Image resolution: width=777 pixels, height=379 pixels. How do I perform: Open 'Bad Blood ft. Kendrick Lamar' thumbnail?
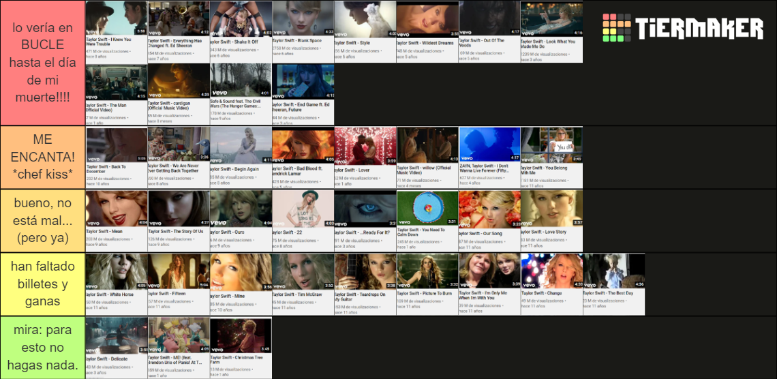click(303, 157)
